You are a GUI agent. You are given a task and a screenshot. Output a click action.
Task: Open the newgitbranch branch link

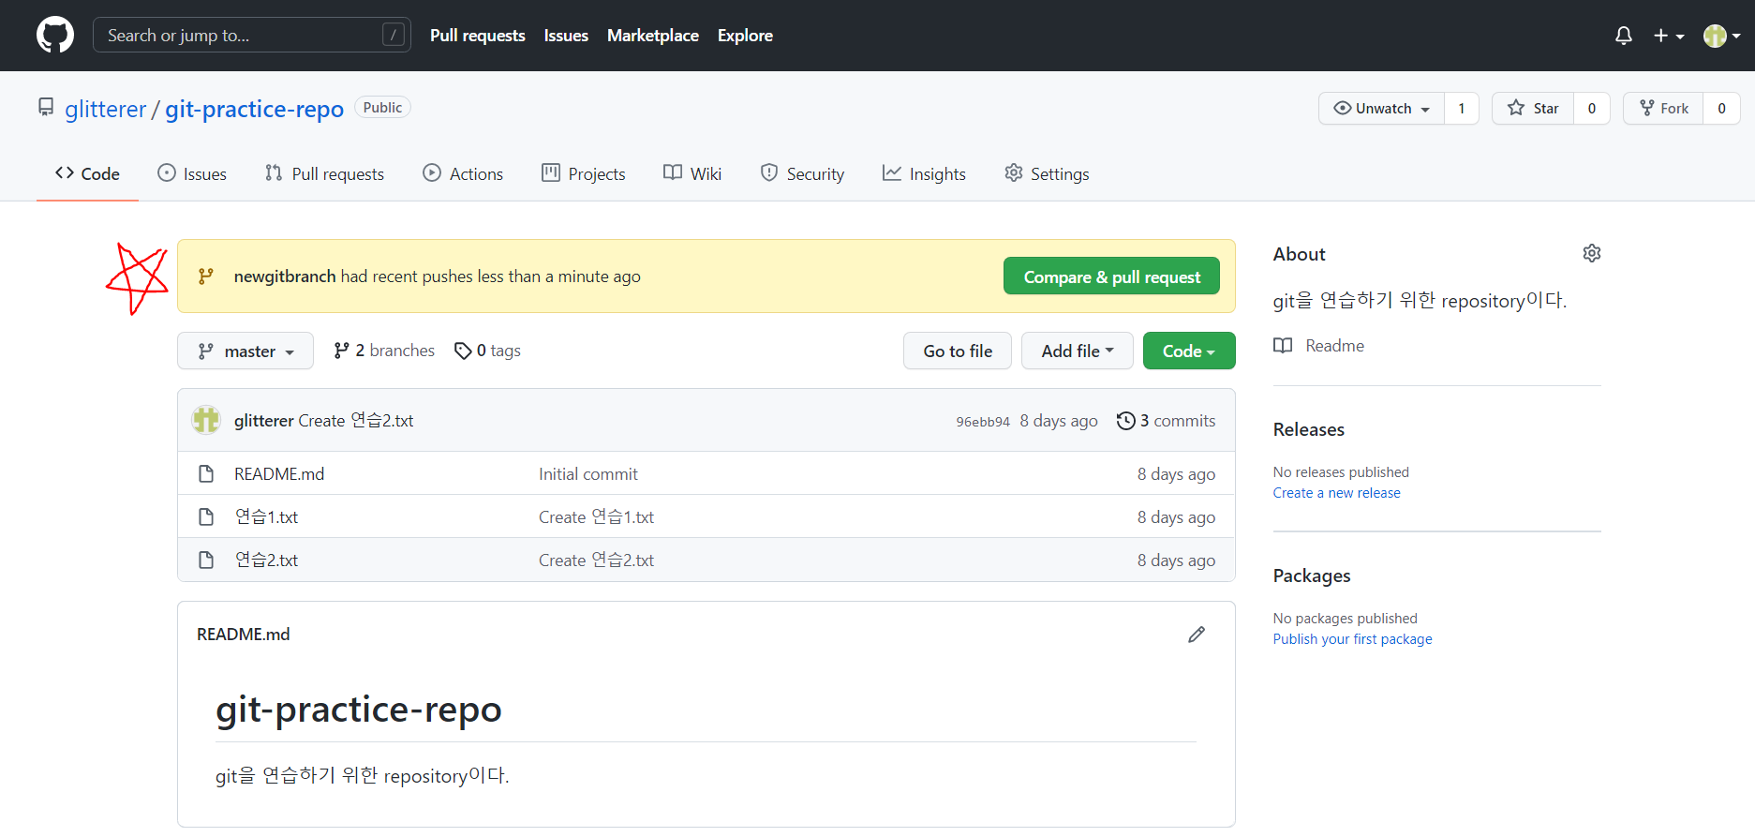coord(285,277)
